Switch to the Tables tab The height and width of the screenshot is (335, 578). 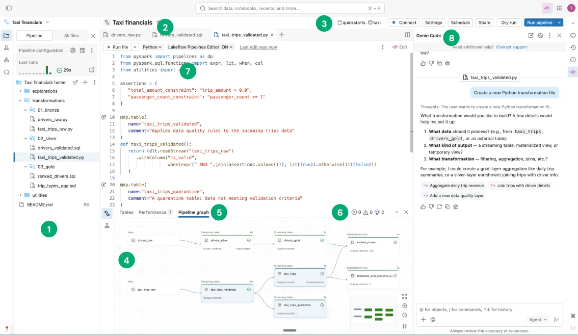[x=126, y=212]
